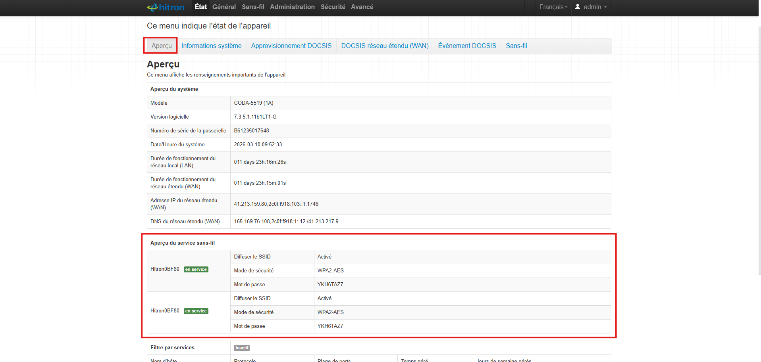The width and height of the screenshot is (761, 362).
Task: Click the admin user icon
Action: tap(578, 7)
